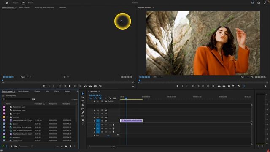This screenshot has width=270, height=152.
Task: Play in the Source monitor
Action: [x=70, y=86]
